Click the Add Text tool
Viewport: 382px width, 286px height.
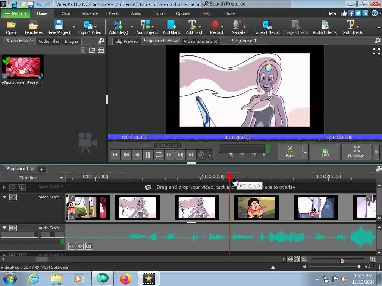[x=194, y=28]
